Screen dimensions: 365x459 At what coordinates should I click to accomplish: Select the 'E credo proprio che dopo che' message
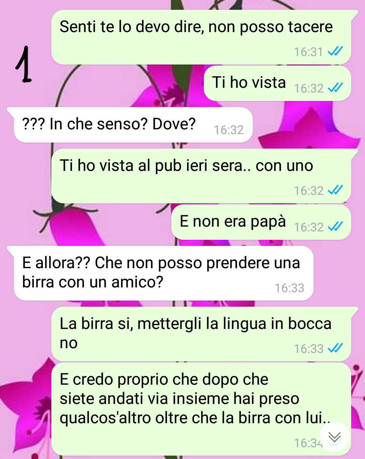coord(201,409)
